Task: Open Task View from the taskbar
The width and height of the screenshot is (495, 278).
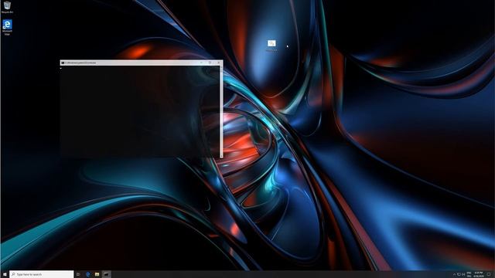Action: point(78,274)
